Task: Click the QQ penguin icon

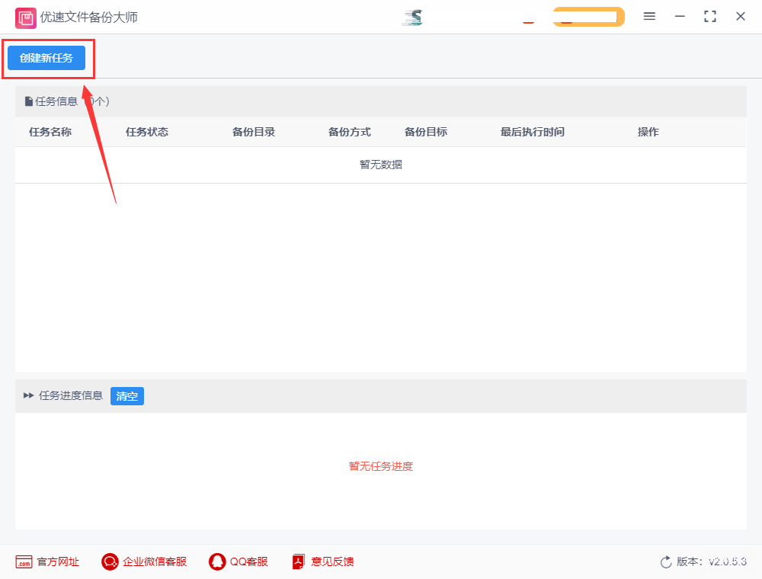Action: [x=217, y=562]
